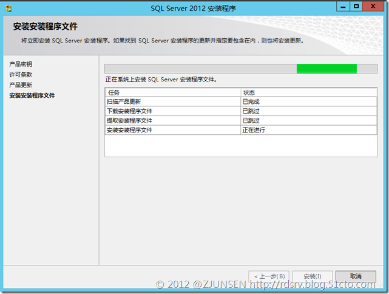
Task: Click the 任务 column header
Action: click(x=173, y=92)
